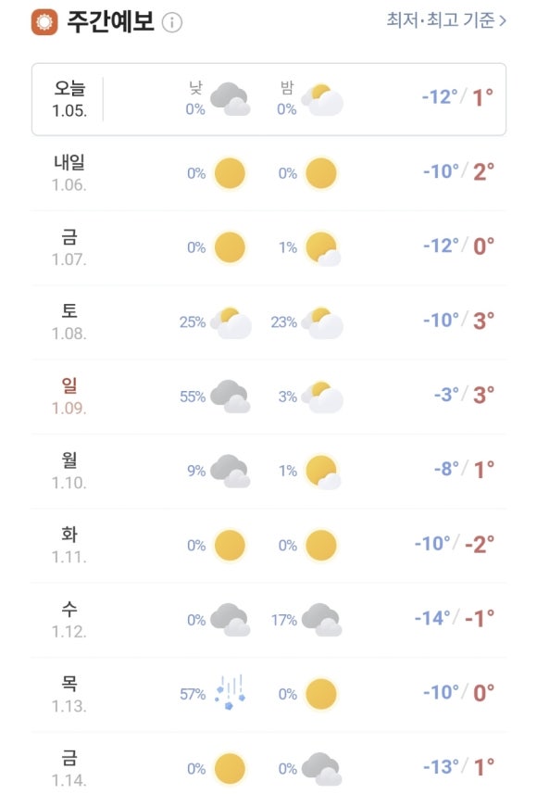Select the 내일 1.06. date label
The height and width of the screenshot is (794, 537).
[69, 173]
